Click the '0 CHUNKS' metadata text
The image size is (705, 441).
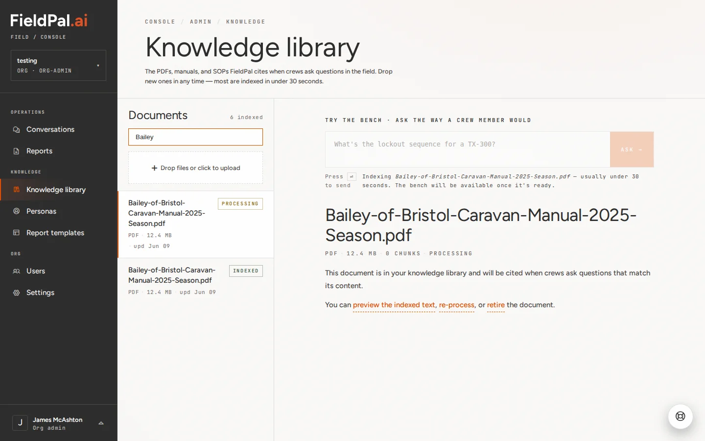403,253
